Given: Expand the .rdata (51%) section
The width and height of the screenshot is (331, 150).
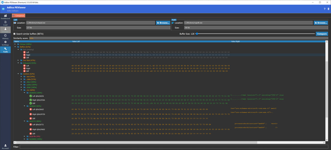Looking at the screenshot, I should click(x=21, y=79).
